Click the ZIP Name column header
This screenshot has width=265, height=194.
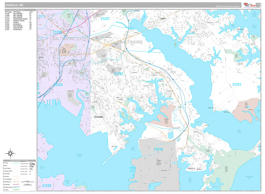click(17, 12)
